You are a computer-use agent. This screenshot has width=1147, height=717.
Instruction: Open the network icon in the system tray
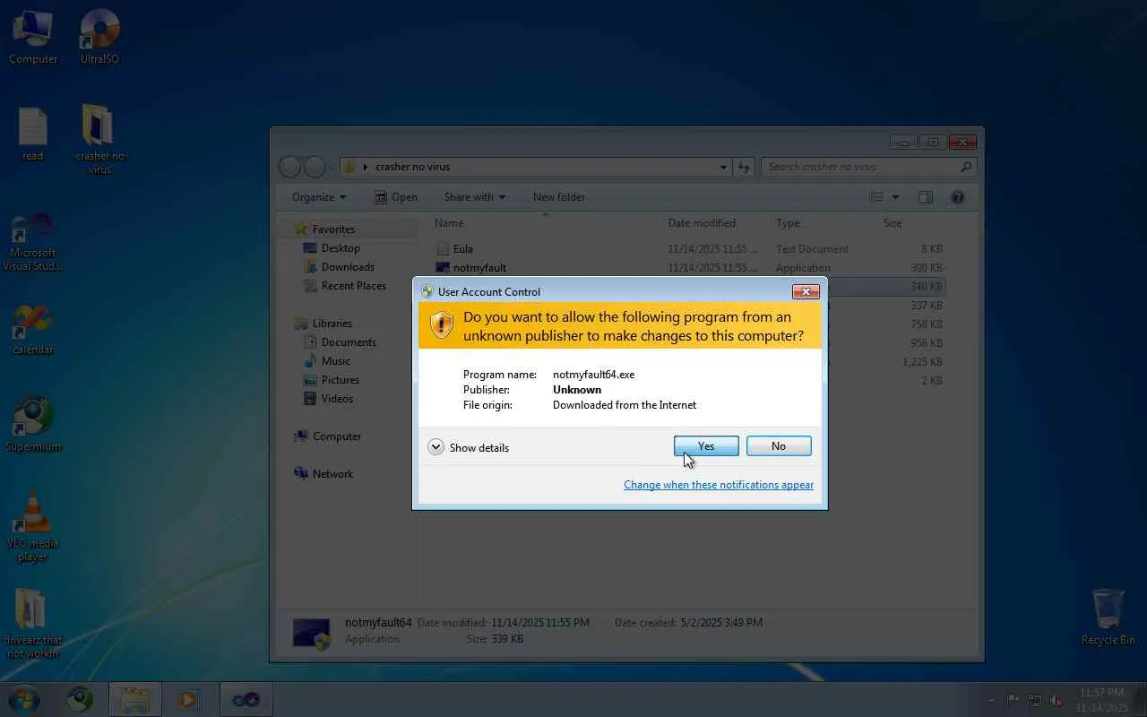tap(1035, 700)
